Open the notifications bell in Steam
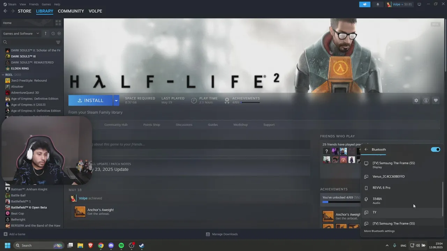447x251 pixels. (378, 4)
